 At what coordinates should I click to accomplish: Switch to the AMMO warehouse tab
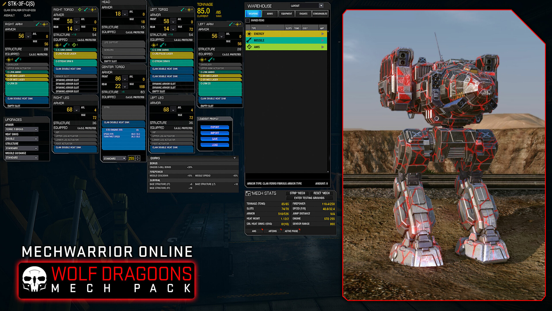coord(270,14)
